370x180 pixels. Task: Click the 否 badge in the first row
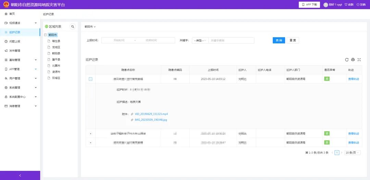pyautogui.click(x=327, y=79)
